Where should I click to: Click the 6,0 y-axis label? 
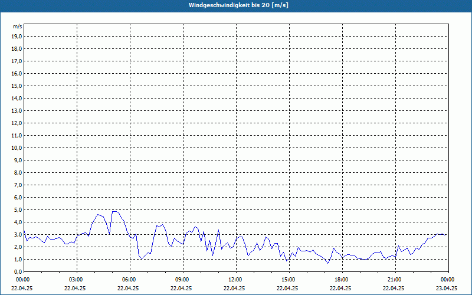coord(18,198)
